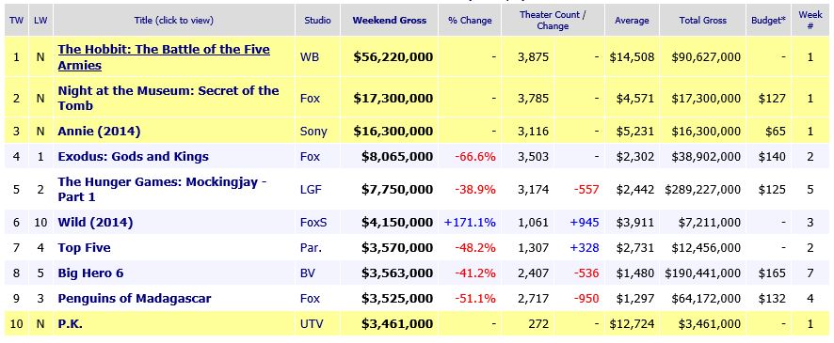This screenshot has width=834, height=343.
Task: Select the UTV studio link
Action: (312, 324)
